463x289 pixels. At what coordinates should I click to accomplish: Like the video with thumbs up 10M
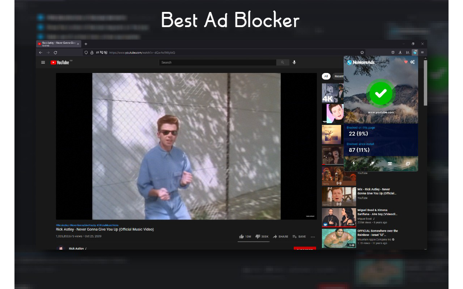point(245,237)
